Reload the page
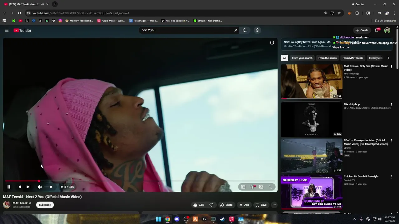The width and height of the screenshot is (399, 224). pyautogui.click(x=19, y=13)
